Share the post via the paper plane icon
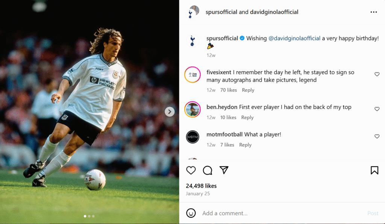This screenshot has height=224, width=385. 224,170
